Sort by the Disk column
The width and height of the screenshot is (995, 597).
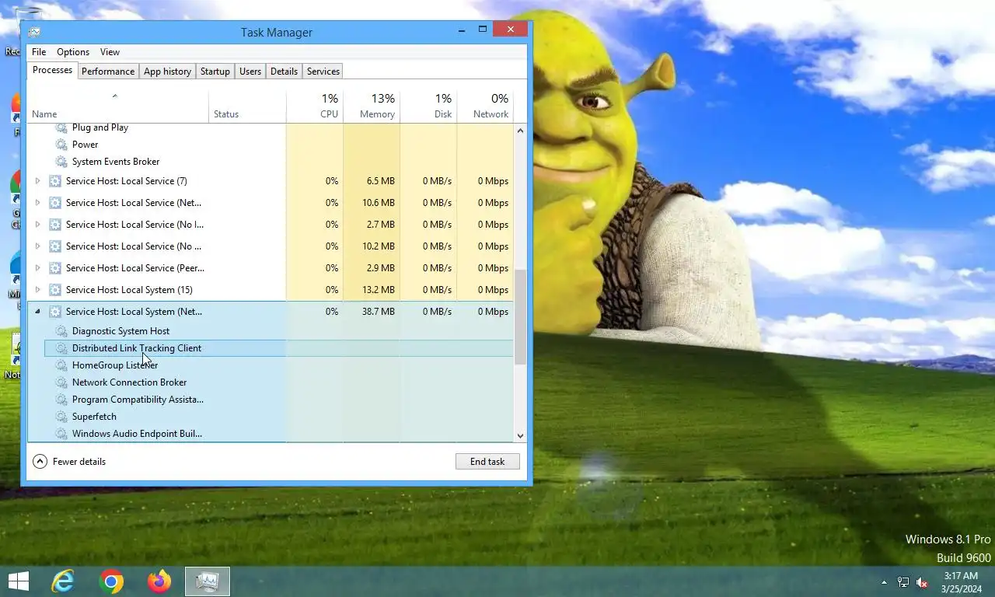coord(428,106)
